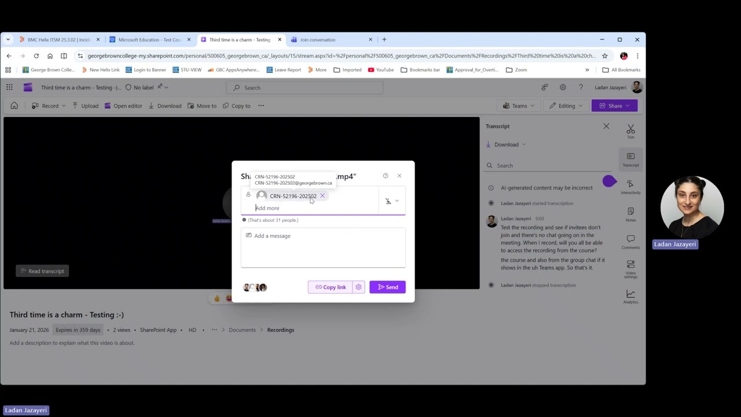Screen dimensions: 741x417
Task: Open the Comments panel
Action: [x=630, y=242]
